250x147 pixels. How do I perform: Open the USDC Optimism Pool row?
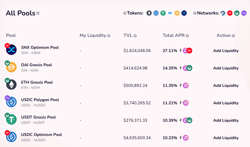[125, 138]
